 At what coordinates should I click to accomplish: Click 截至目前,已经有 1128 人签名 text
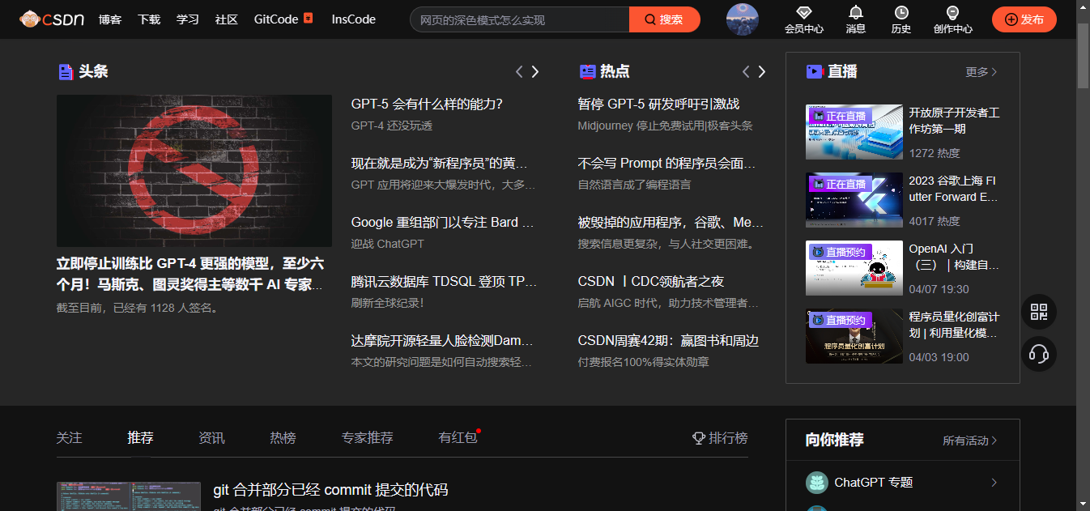pyautogui.click(x=139, y=309)
